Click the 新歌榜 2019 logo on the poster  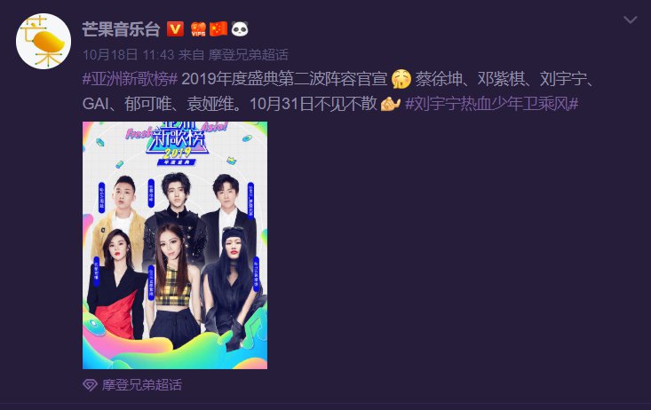(178, 144)
